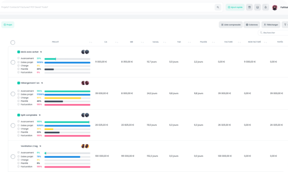
Task: Open the Hébergement 1 an project name
Action: pyautogui.click(x=30, y=83)
